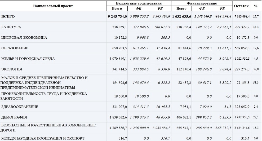Image resolution: width=262 pixels, height=141 pixels.
Task: Click the "Финансирование" group header
Action: click(202, 3)
